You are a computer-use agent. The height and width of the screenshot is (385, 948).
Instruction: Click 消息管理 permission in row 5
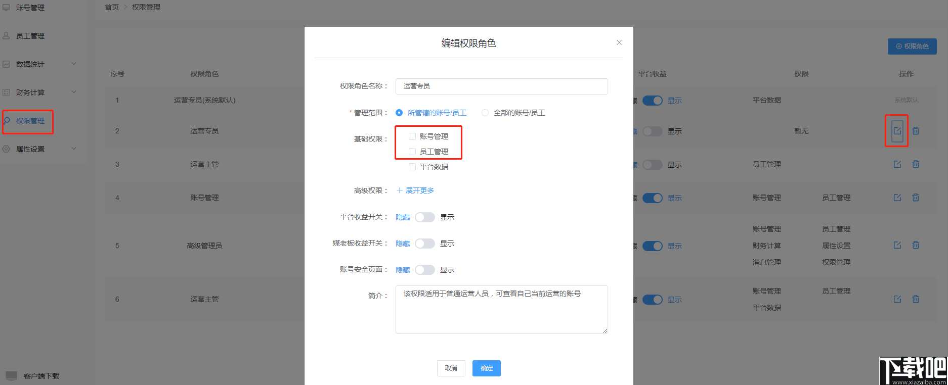point(767,262)
